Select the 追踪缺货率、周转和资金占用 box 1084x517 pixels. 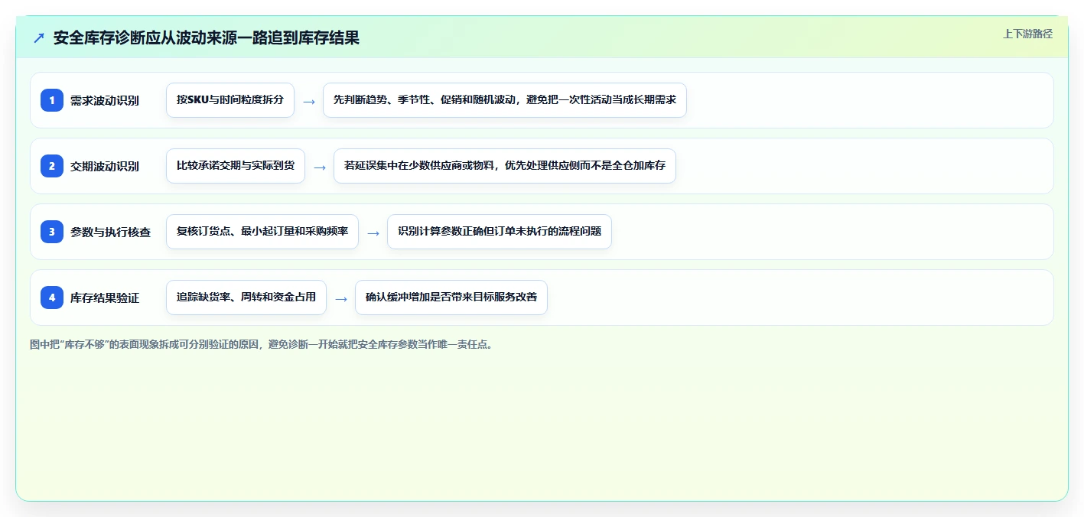[246, 298]
